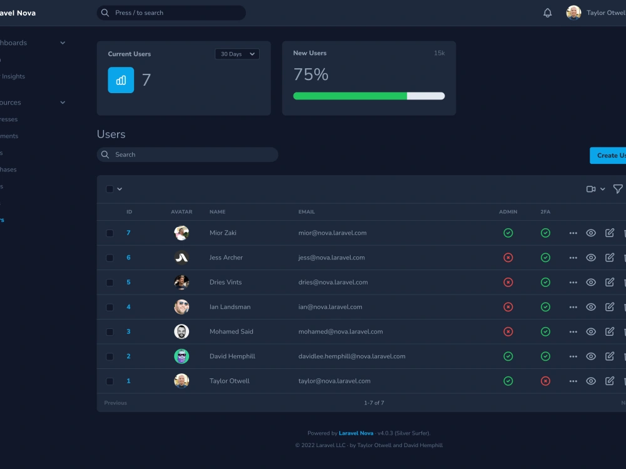
Task: Click Mohamed Said's avatar thumbnail
Action: coord(182,331)
